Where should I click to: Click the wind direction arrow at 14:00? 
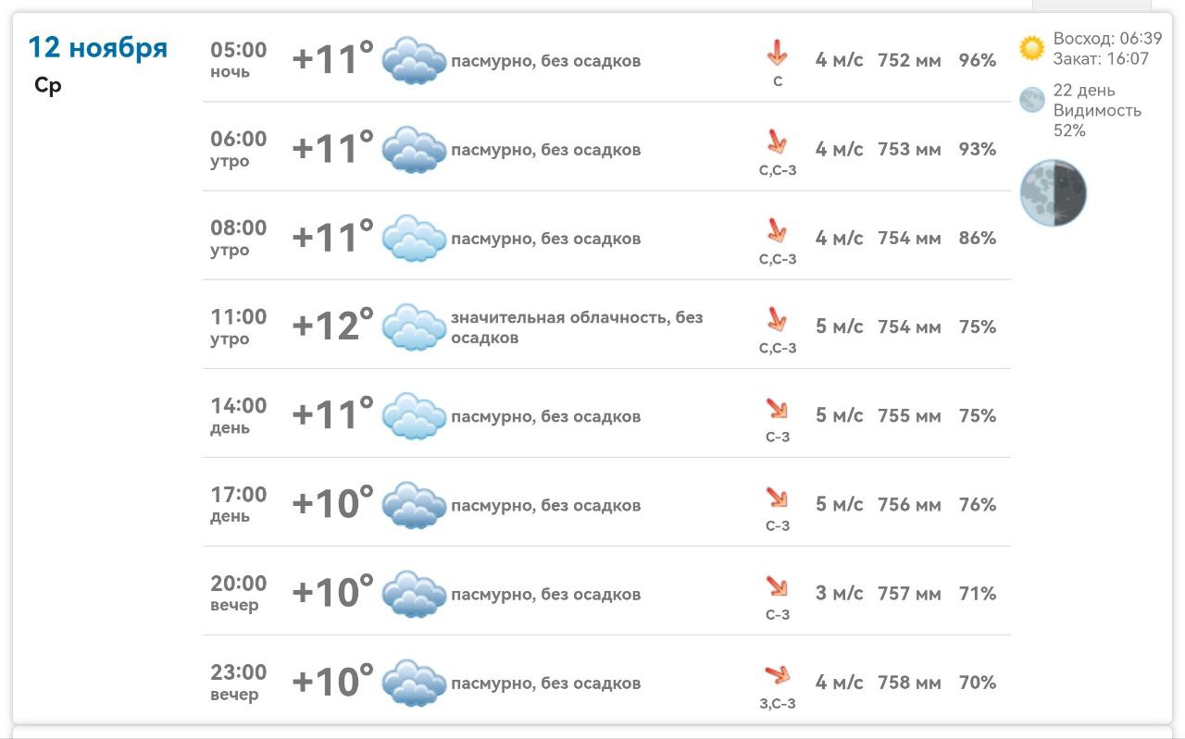pos(777,410)
